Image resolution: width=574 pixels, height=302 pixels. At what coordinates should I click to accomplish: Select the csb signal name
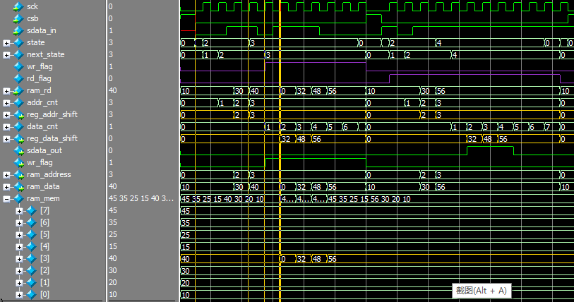[x=32, y=18]
